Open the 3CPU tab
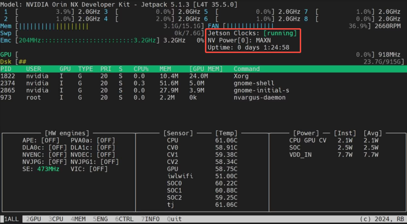This screenshot has width=407, height=224. point(56,219)
